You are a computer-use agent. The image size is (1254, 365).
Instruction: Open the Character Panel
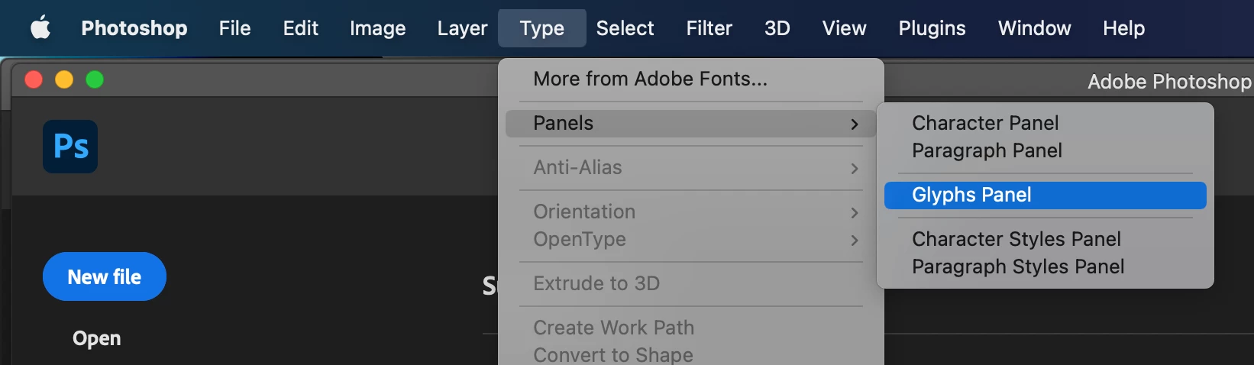click(1045, 123)
